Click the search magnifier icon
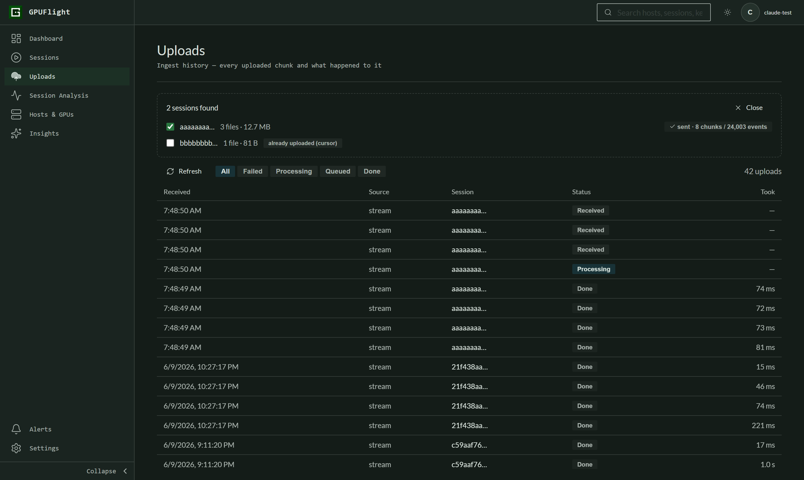The width and height of the screenshot is (804, 480). 608,12
